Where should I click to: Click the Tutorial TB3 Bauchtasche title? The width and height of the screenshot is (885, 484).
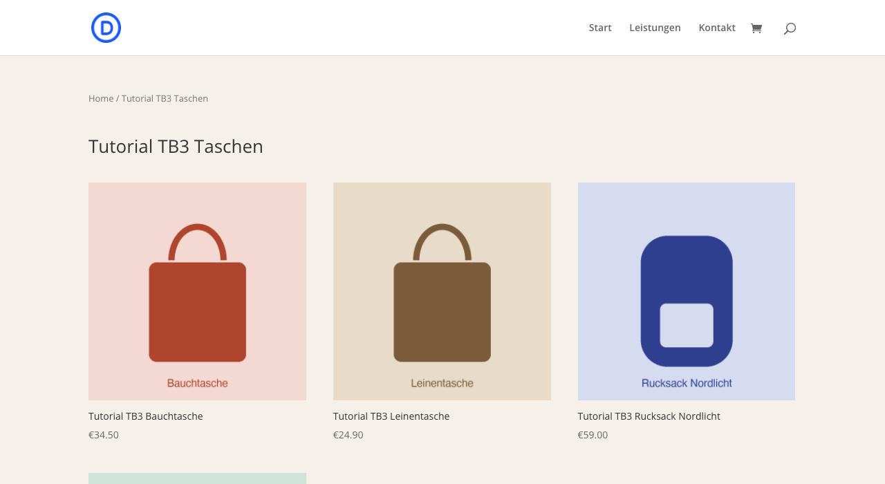tap(146, 416)
